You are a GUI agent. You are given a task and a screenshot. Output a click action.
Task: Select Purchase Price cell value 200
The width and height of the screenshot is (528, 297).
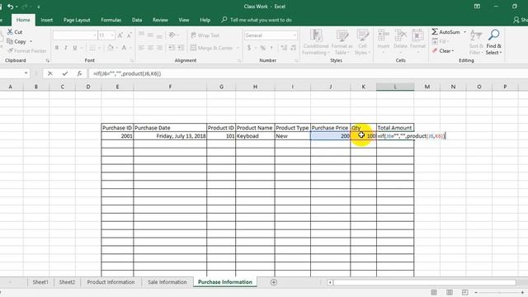tap(330, 136)
